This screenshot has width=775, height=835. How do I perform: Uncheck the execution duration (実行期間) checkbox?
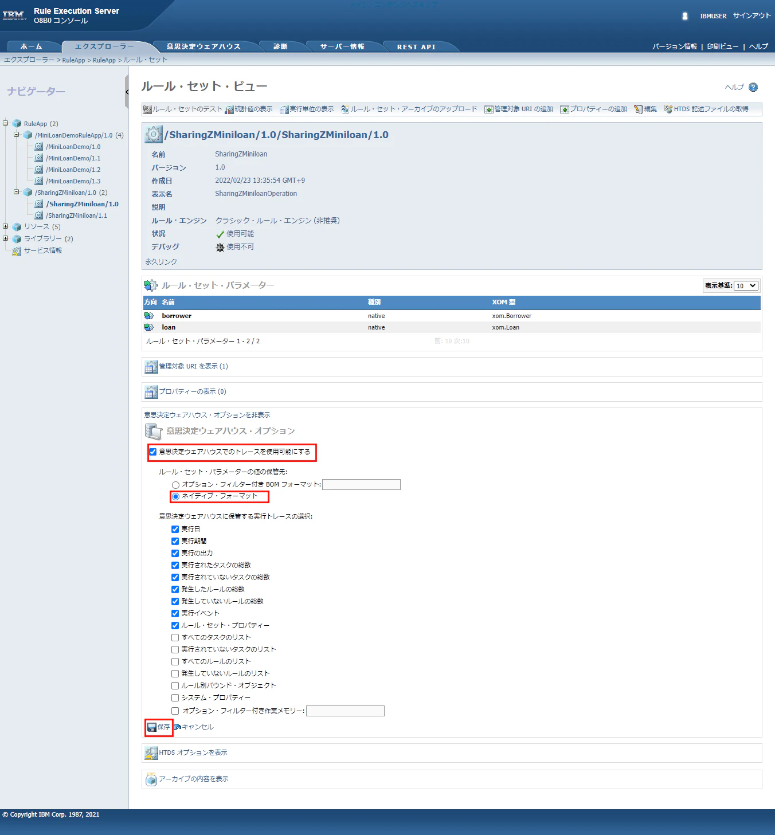[x=175, y=541]
